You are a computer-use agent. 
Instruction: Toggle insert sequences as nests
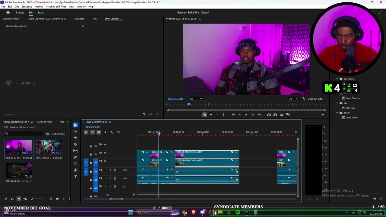pos(86,132)
